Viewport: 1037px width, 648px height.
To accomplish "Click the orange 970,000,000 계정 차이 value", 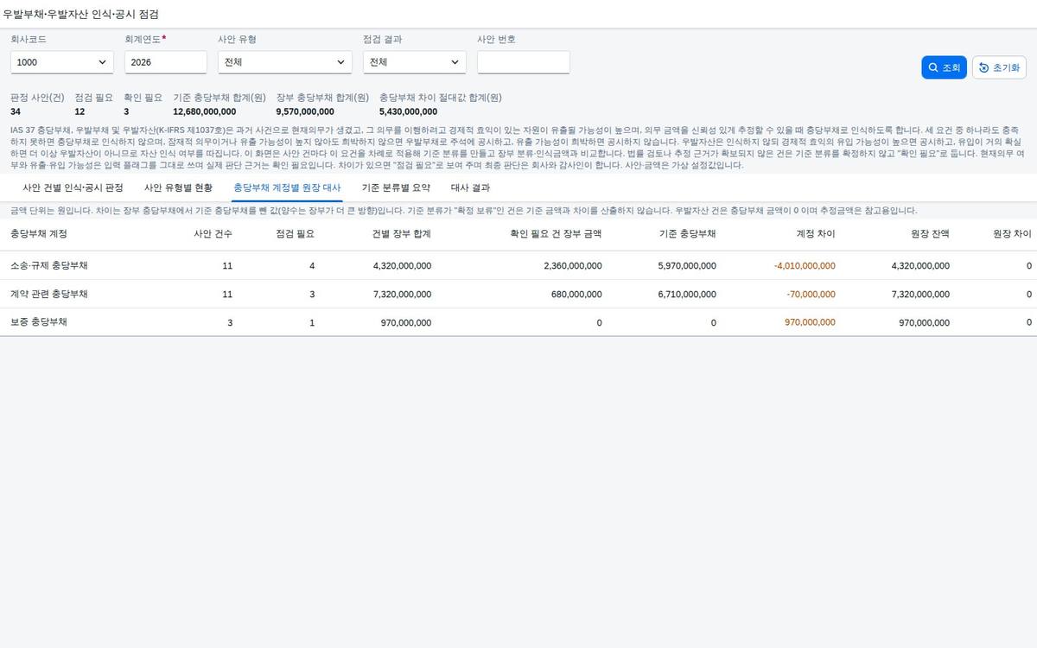I will click(x=810, y=322).
